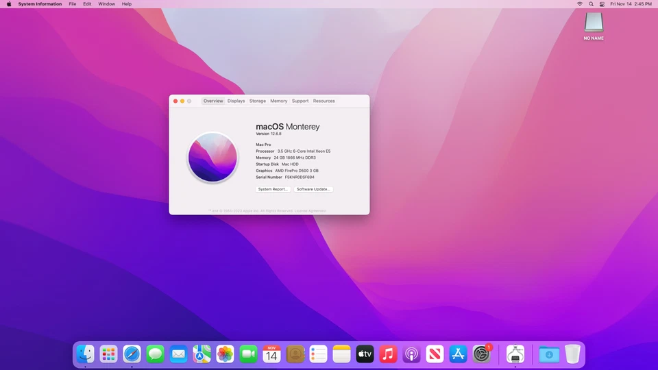
Task: Open Music app in dock
Action: [x=388, y=354]
